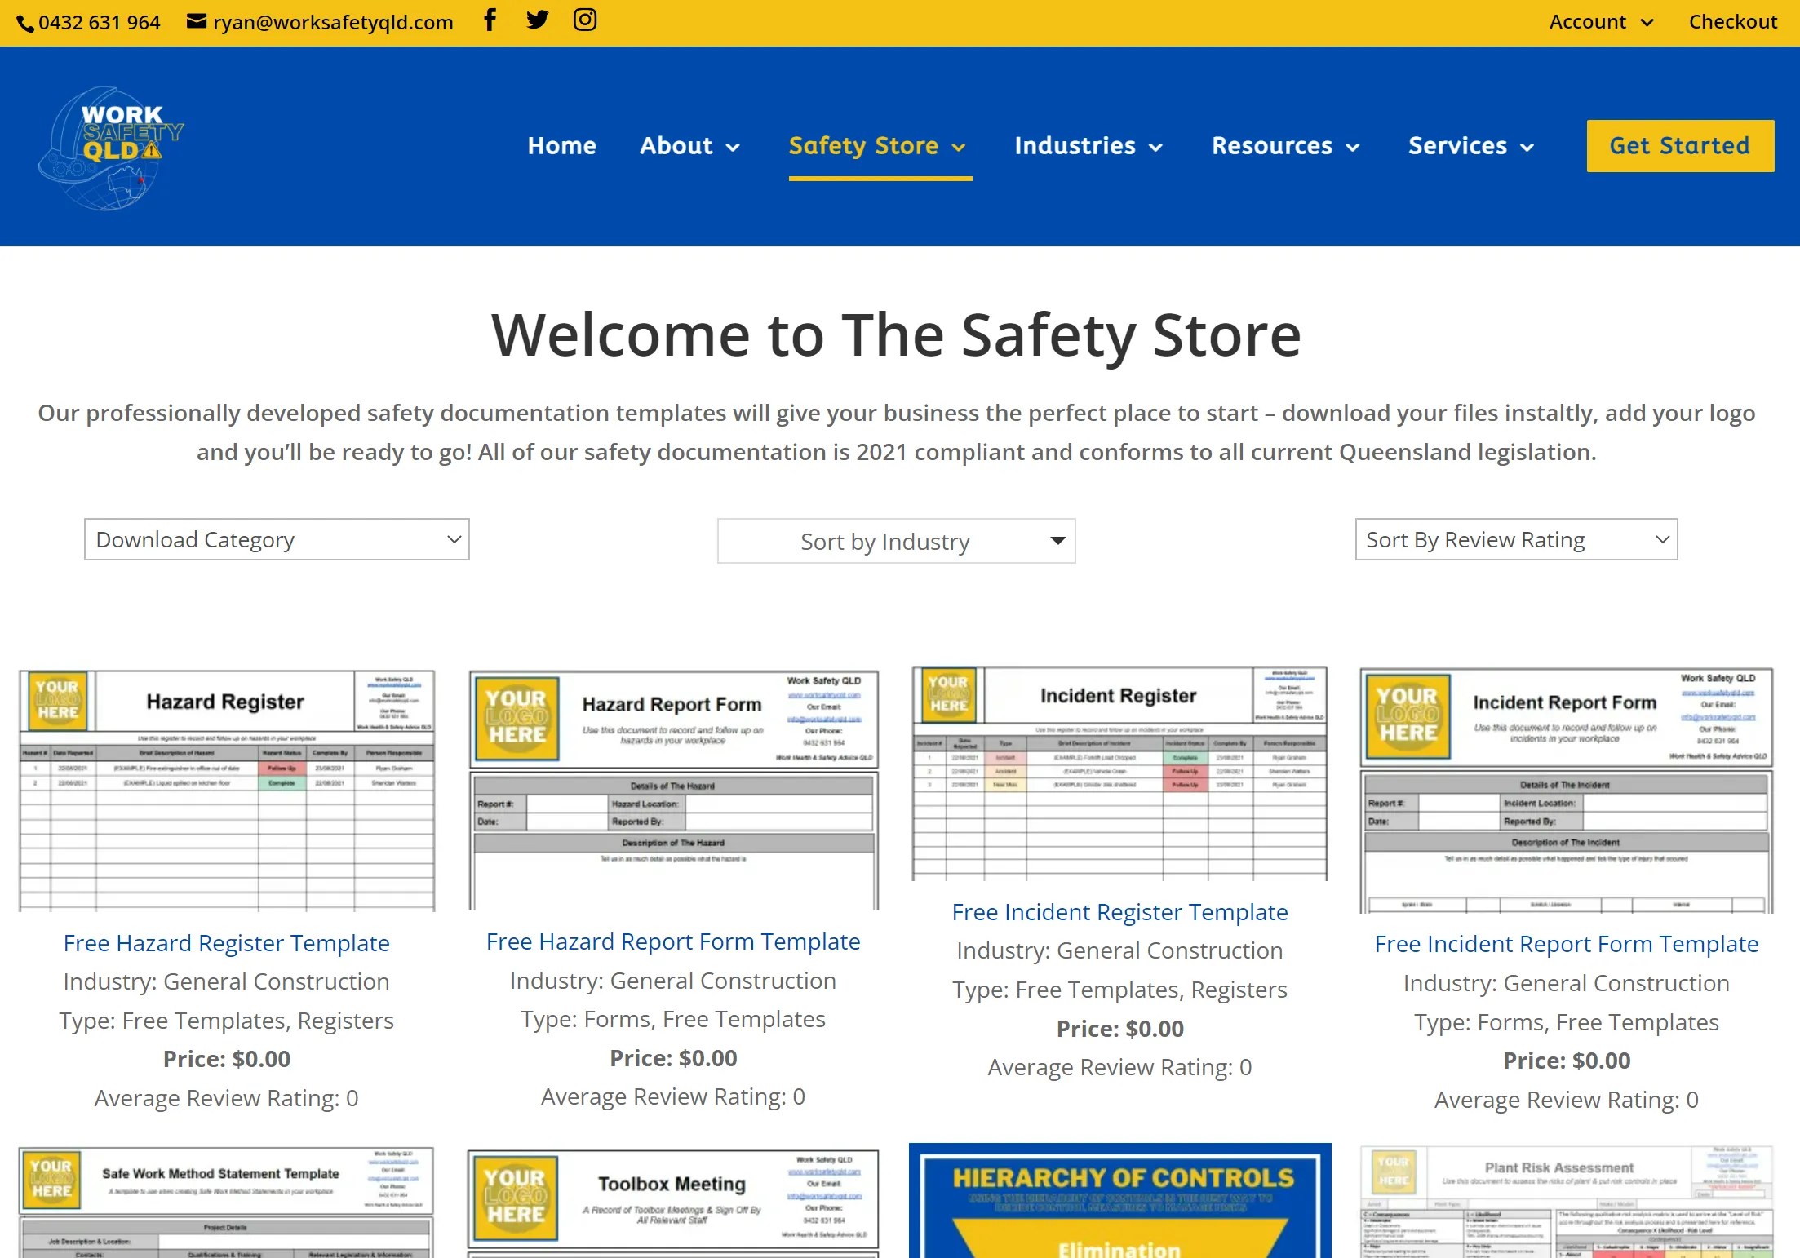Expand the Account menu
Viewport: 1800px width, 1258px height.
(1598, 22)
